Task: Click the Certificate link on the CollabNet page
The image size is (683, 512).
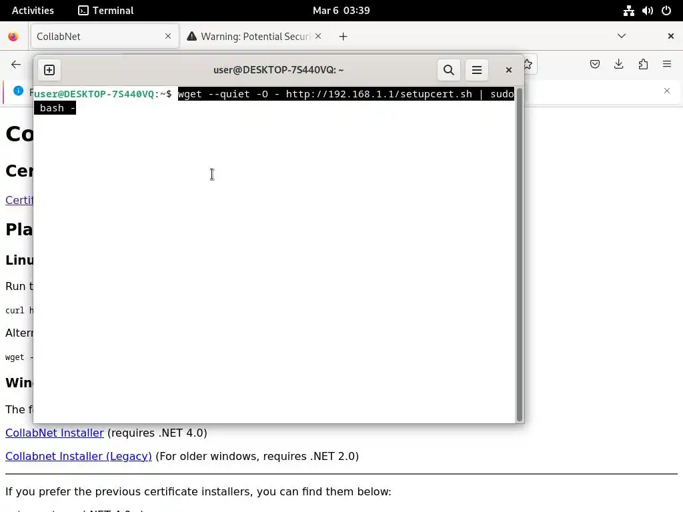Action: [x=19, y=200]
